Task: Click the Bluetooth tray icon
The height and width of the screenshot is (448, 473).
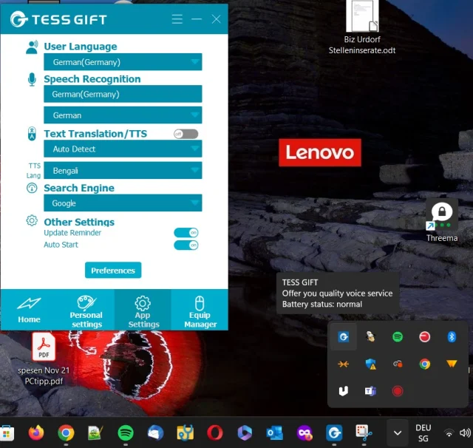Action: coord(452,336)
